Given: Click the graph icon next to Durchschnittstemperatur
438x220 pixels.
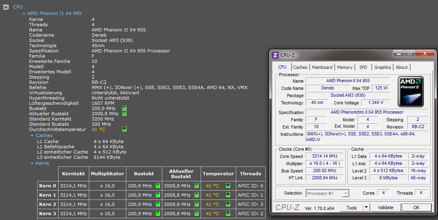Looking at the screenshot, I should [124, 129].
